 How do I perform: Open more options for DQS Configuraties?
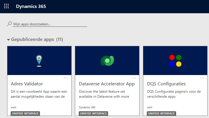tap(202, 78)
